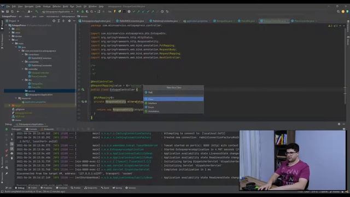Click the Synchronize reload icon

pyautogui.click(x=12, y=11)
